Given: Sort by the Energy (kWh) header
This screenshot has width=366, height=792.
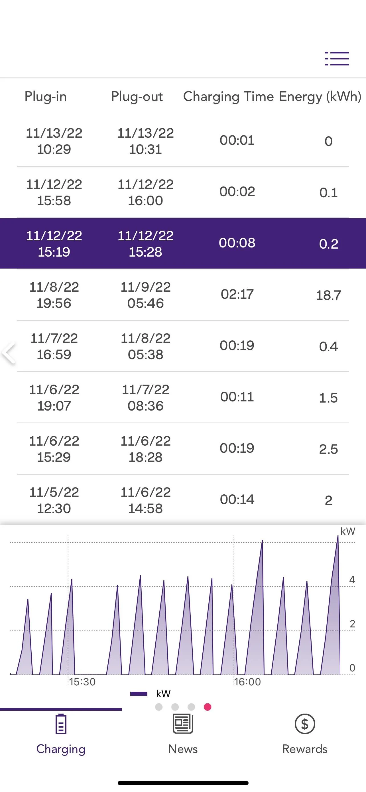Looking at the screenshot, I should point(320,97).
